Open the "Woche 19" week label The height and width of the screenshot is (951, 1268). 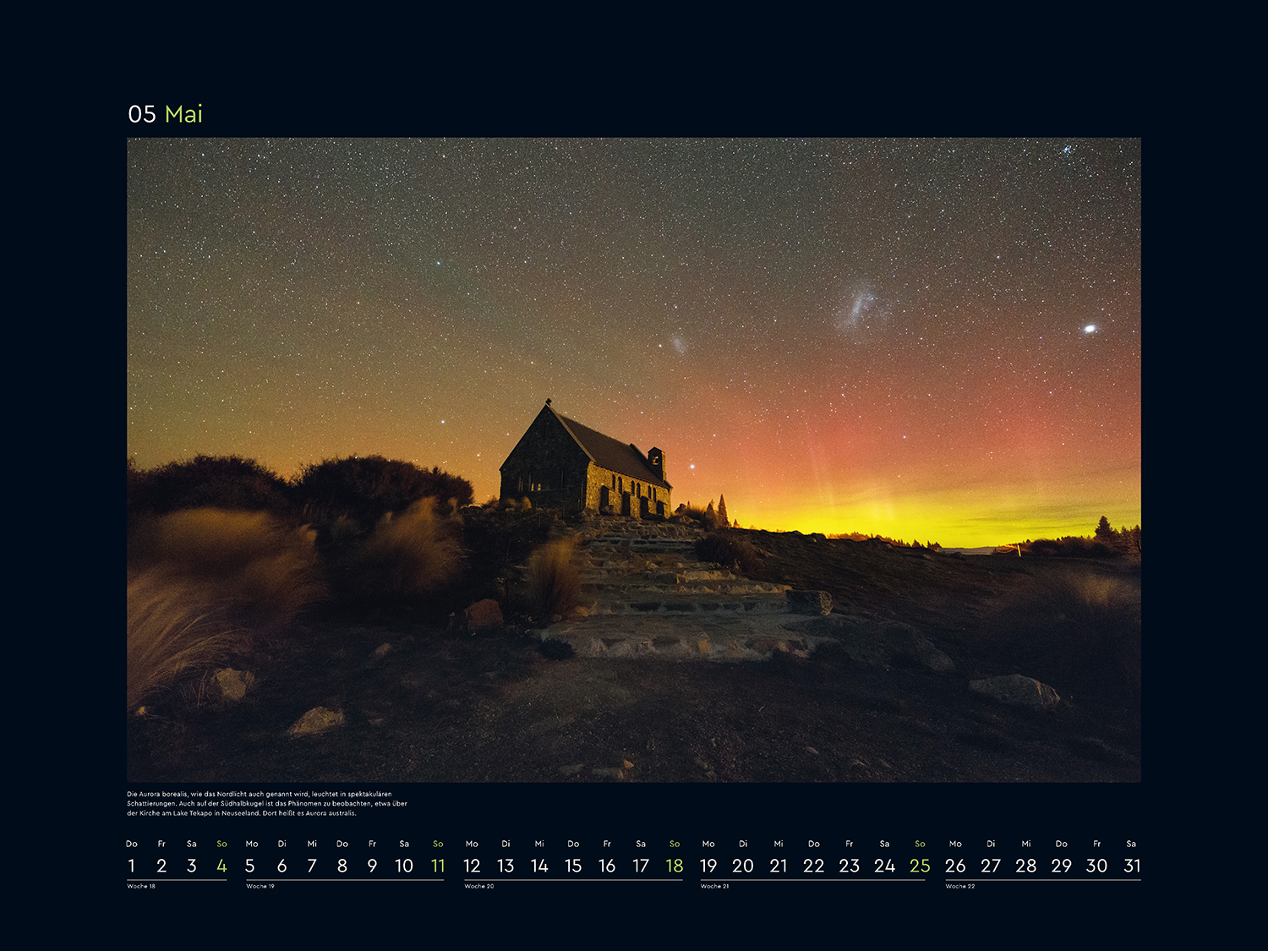click(260, 886)
